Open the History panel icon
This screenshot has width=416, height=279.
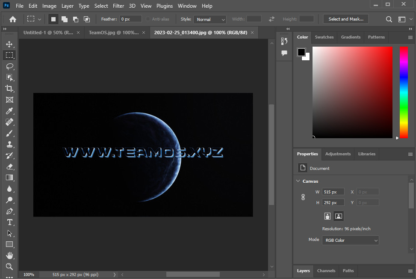pos(284,41)
